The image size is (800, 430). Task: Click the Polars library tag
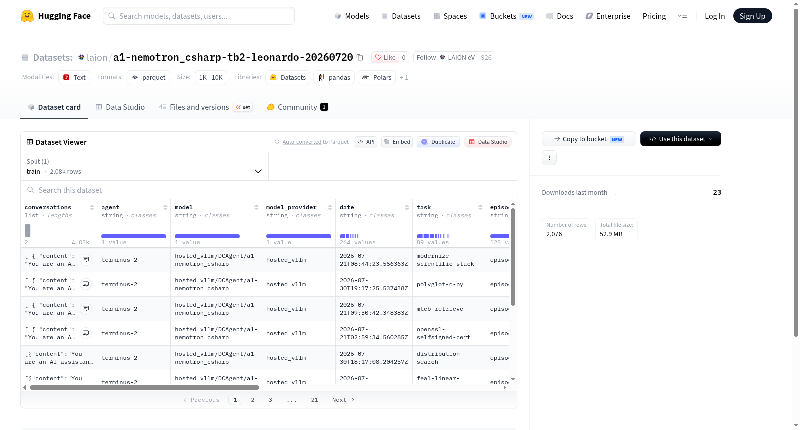(377, 77)
